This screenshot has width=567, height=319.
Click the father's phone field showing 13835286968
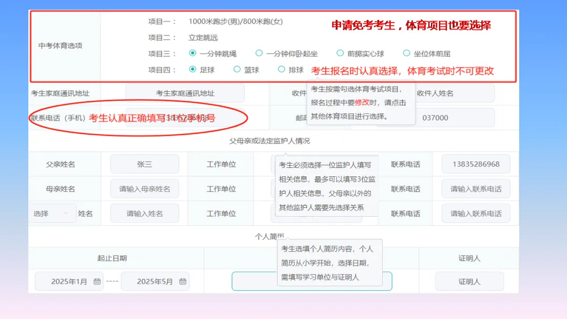(x=475, y=164)
